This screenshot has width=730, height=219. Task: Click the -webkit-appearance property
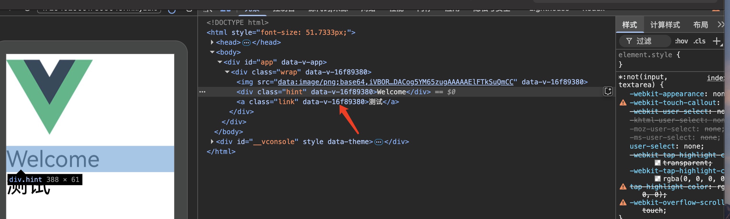click(x=667, y=94)
